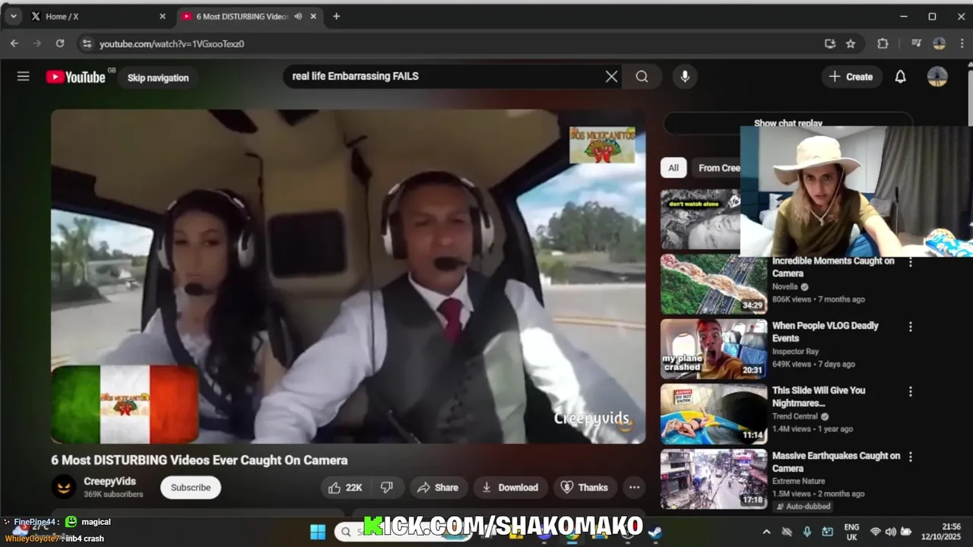Screen dimensions: 973x547
Task: Like the video (22K thumbs up)
Action: (x=345, y=488)
